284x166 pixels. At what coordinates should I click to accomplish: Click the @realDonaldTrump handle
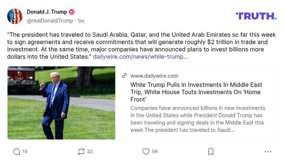pos(50,21)
